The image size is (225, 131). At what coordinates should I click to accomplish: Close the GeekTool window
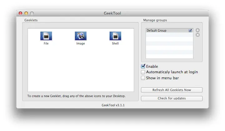point(20,13)
